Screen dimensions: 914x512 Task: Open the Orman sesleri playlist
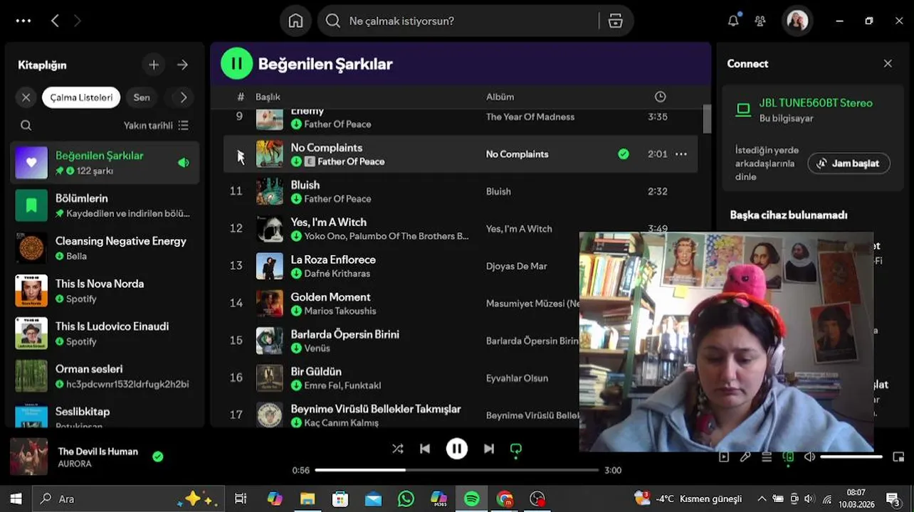point(105,375)
